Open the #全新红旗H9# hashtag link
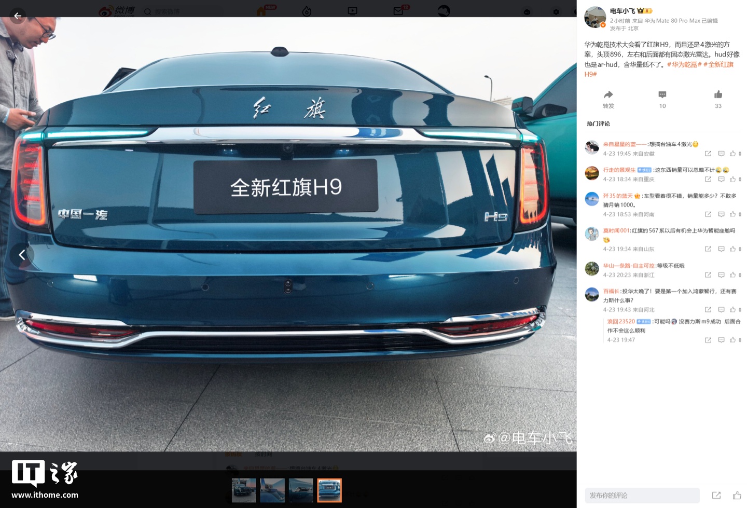The image size is (747, 508). point(718,64)
